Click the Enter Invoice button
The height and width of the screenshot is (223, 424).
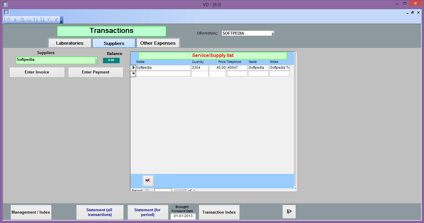(37, 72)
